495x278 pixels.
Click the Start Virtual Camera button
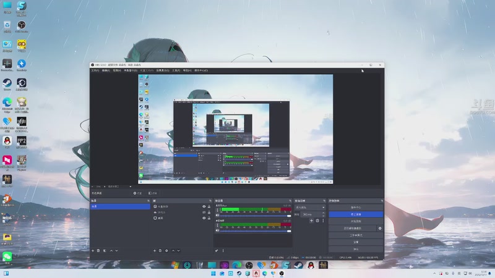[x=352, y=228]
